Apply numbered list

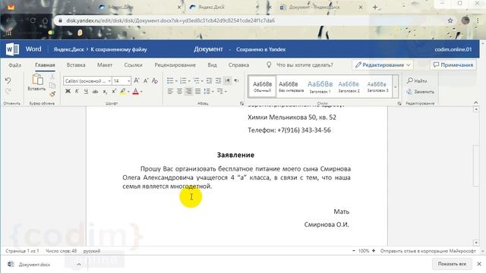click(x=183, y=81)
